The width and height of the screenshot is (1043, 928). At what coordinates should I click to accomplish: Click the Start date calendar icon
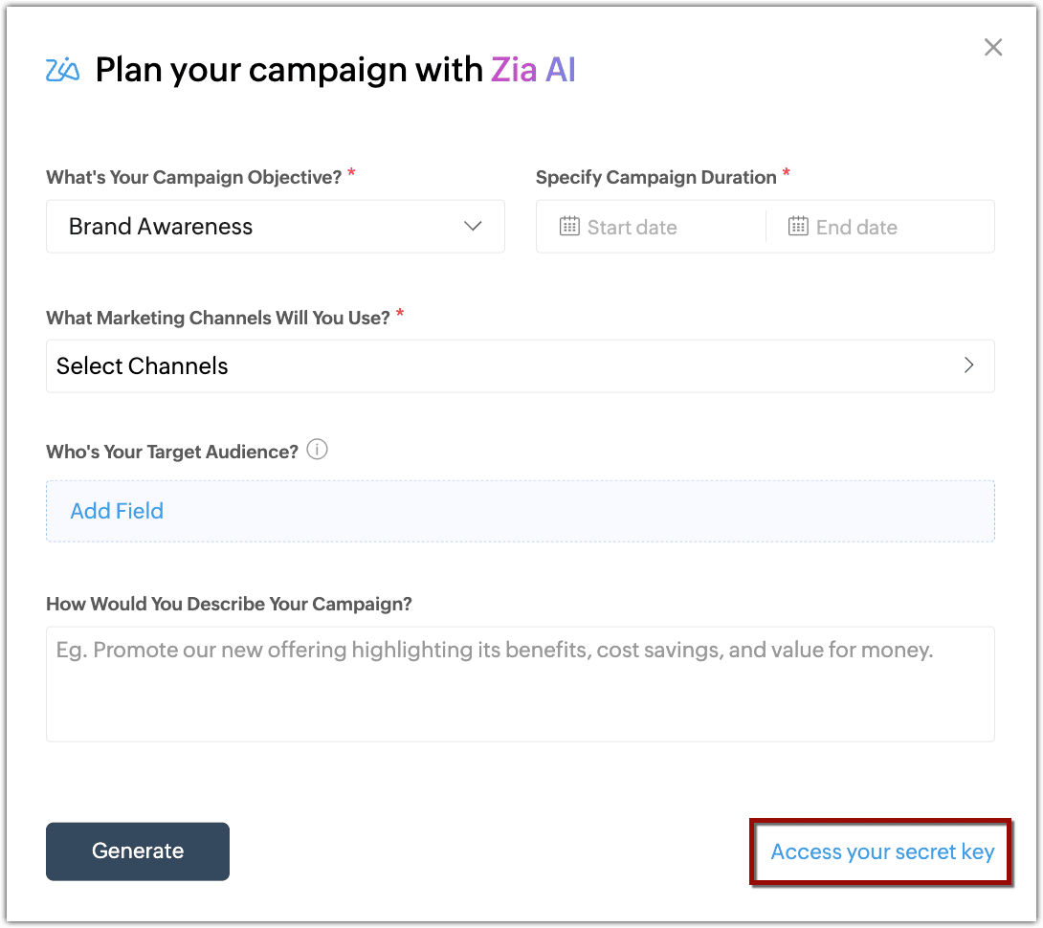click(569, 227)
